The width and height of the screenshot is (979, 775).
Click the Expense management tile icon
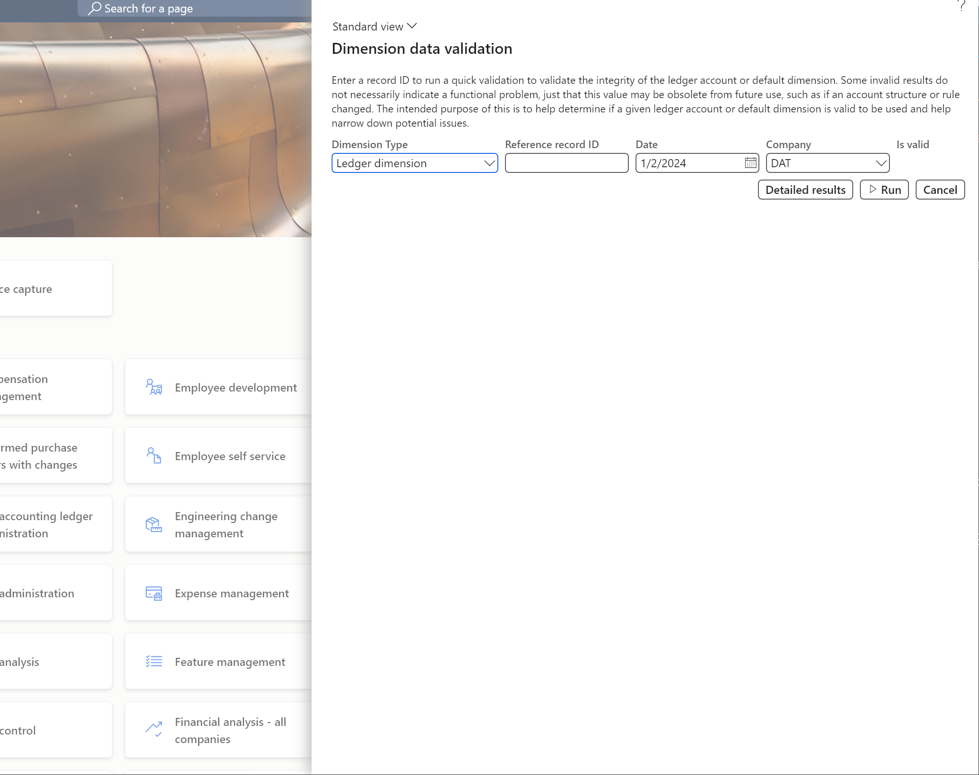154,594
